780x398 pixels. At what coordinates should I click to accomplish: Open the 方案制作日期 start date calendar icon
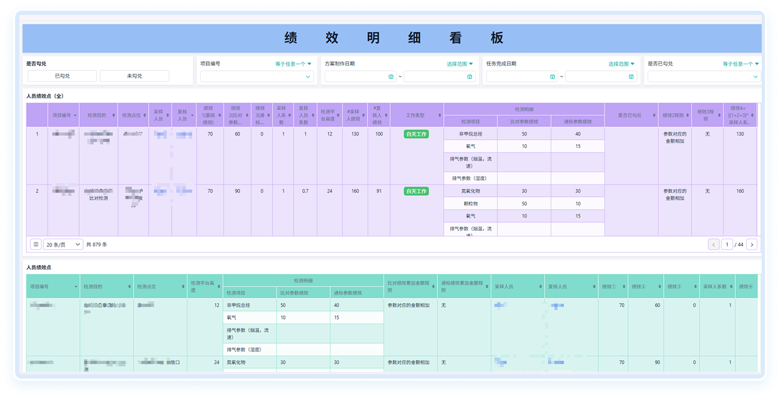(x=391, y=77)
